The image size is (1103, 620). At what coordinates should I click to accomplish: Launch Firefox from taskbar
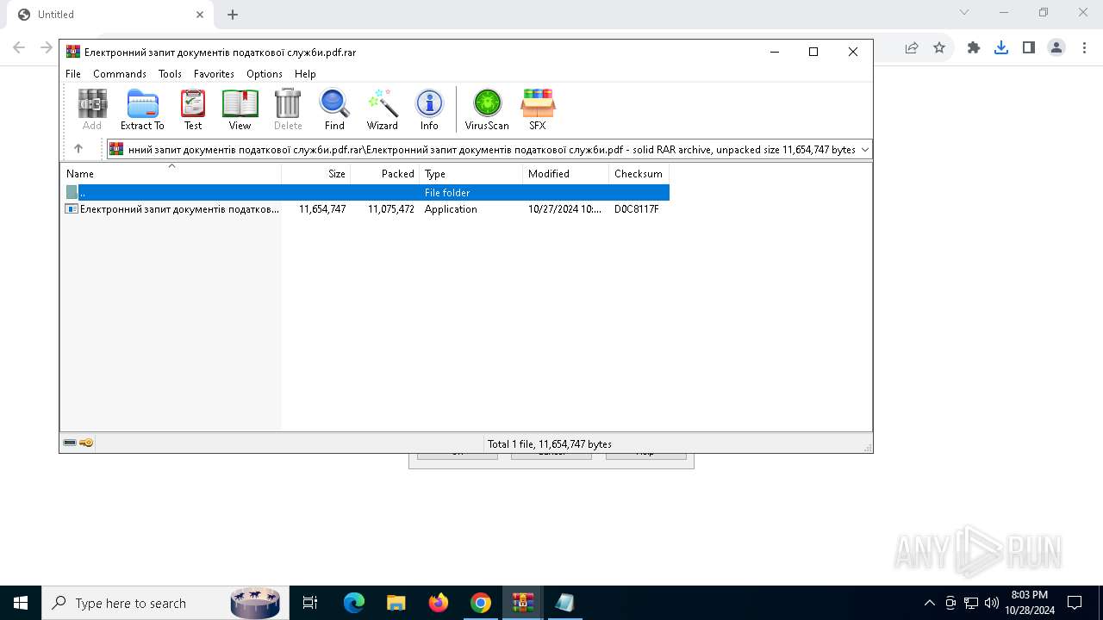point(439,603)
